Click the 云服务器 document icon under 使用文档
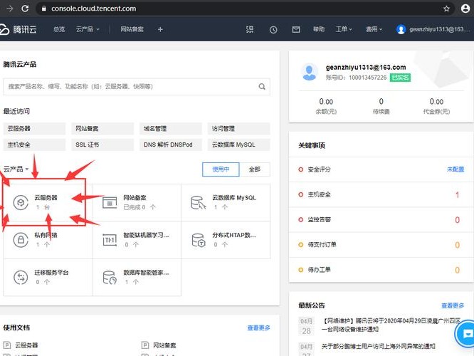Screen dimensions: 474x356 [x=7, y=345]
